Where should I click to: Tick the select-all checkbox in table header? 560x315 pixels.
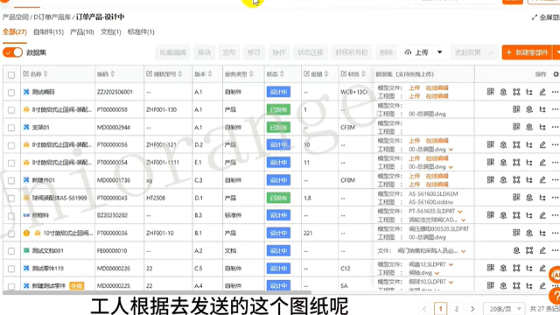click(x=11, y=74)
